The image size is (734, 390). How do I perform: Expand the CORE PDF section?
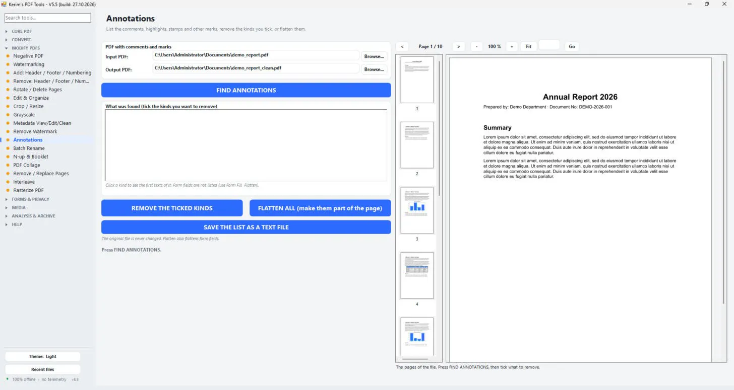pyautogui.click(x=22, y=31)
